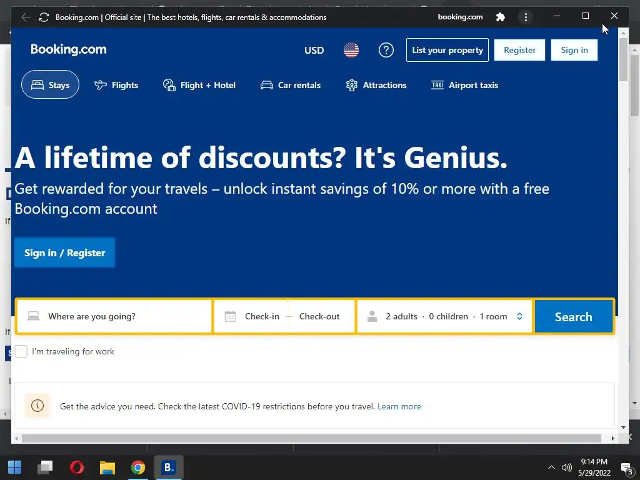
Task: Change currency via USD button
Action: (x=314, y=50)
